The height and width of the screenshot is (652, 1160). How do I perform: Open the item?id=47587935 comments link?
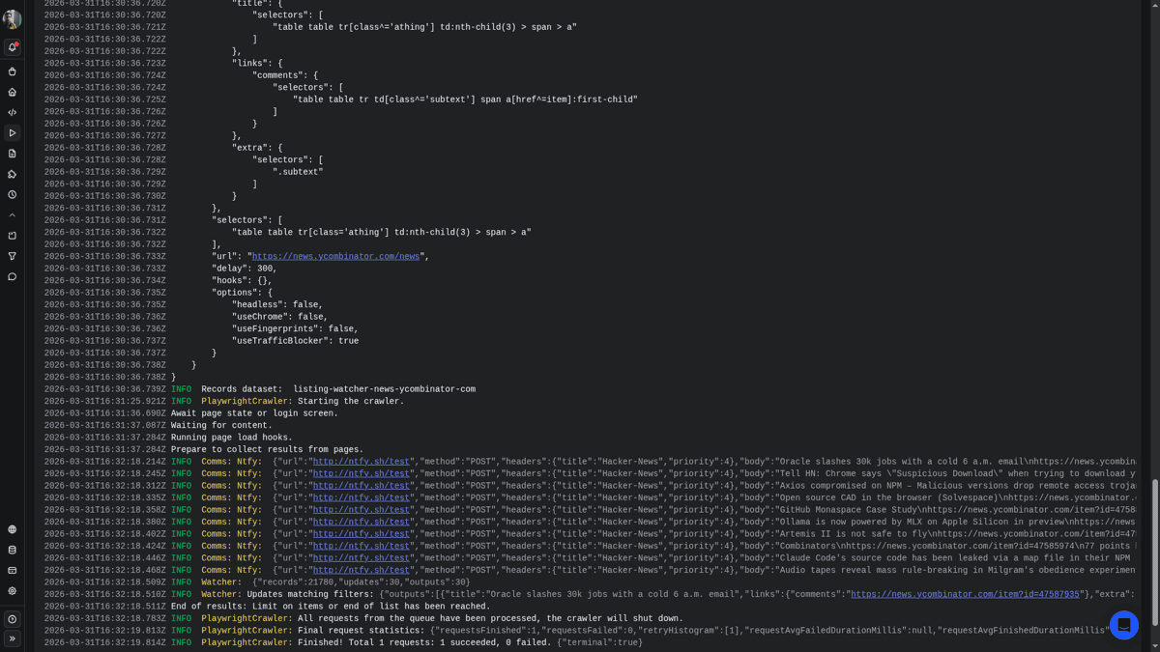coord(965,595)
